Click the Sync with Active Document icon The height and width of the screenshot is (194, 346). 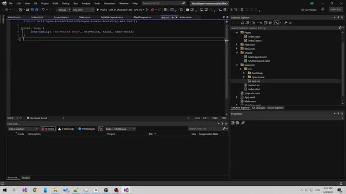point(261,23)
